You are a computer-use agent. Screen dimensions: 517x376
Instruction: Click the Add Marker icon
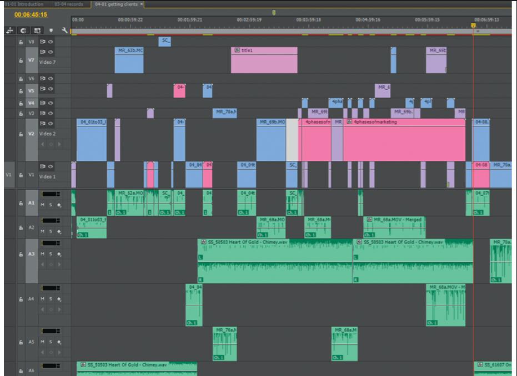coord(51,31)
